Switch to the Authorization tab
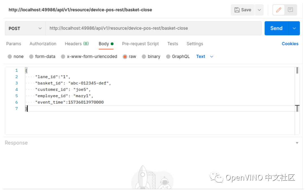This screenshot has height=192, width=305. pyautogui.click(x=43, y=44)
